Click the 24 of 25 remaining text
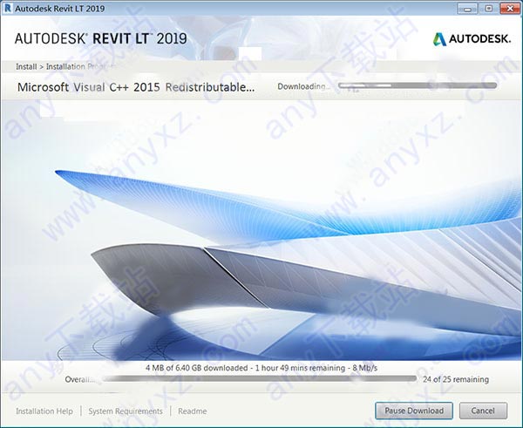The width and height of the screenshot is (523, 428). pos(456,379)
